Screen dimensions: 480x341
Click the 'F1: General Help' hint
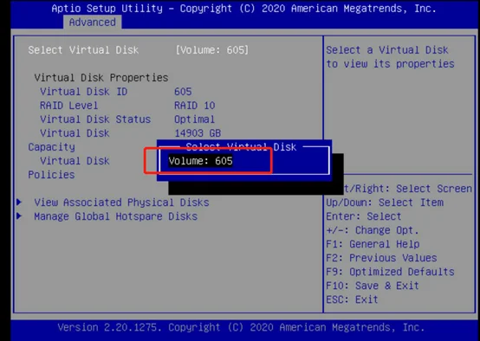click(x=373, y=244)
